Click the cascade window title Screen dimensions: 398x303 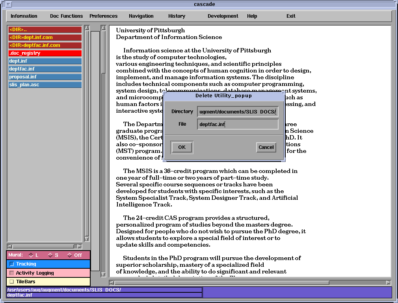pos(205,4)
